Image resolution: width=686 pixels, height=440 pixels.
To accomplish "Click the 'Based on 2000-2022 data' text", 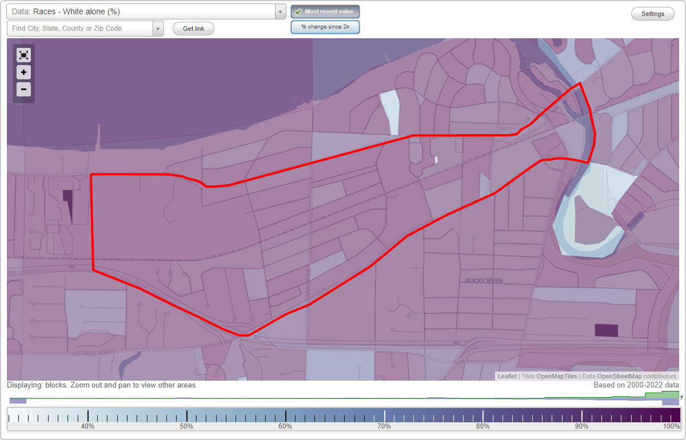I will [636, 385].
